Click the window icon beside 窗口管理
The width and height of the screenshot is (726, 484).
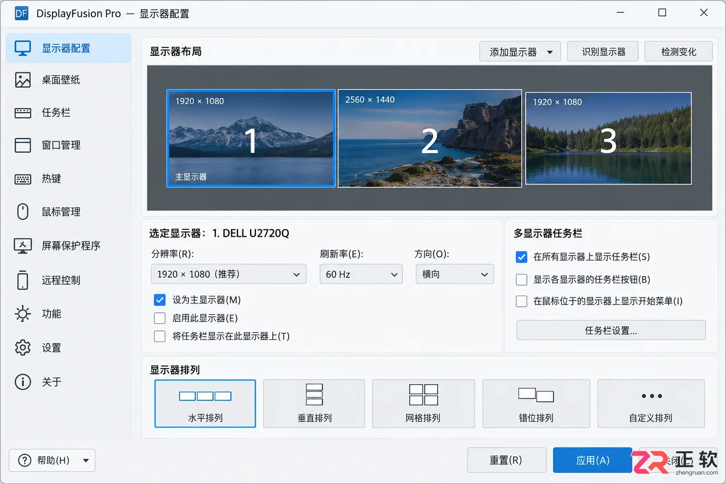23,145
